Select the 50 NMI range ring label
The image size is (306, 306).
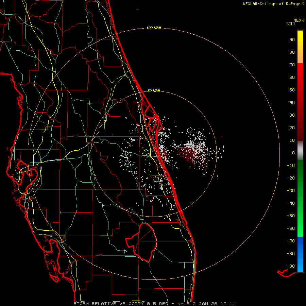pyautogui.click(x=154, y=91)
